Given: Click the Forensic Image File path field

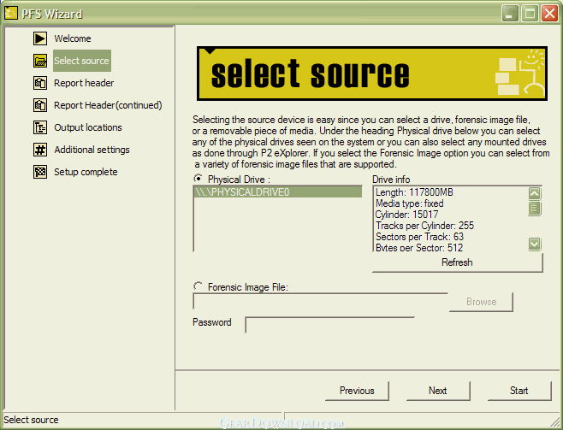Looking at the screenshot, I should 320,301.
